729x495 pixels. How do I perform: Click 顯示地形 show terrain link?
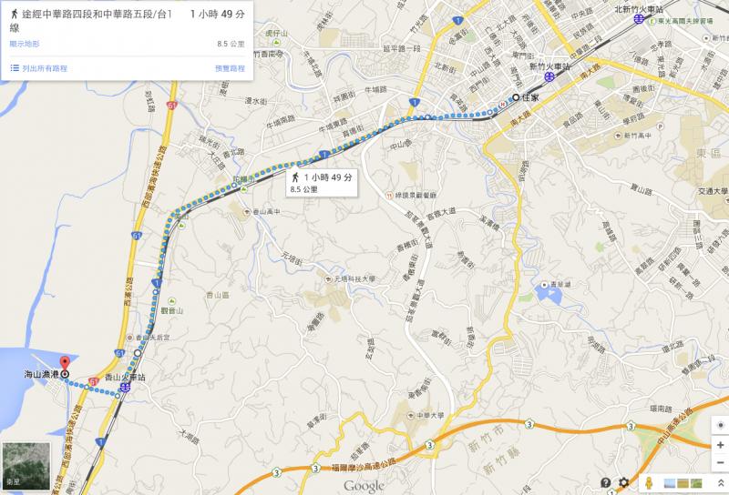pyautogui.click(x=25, y=44)
